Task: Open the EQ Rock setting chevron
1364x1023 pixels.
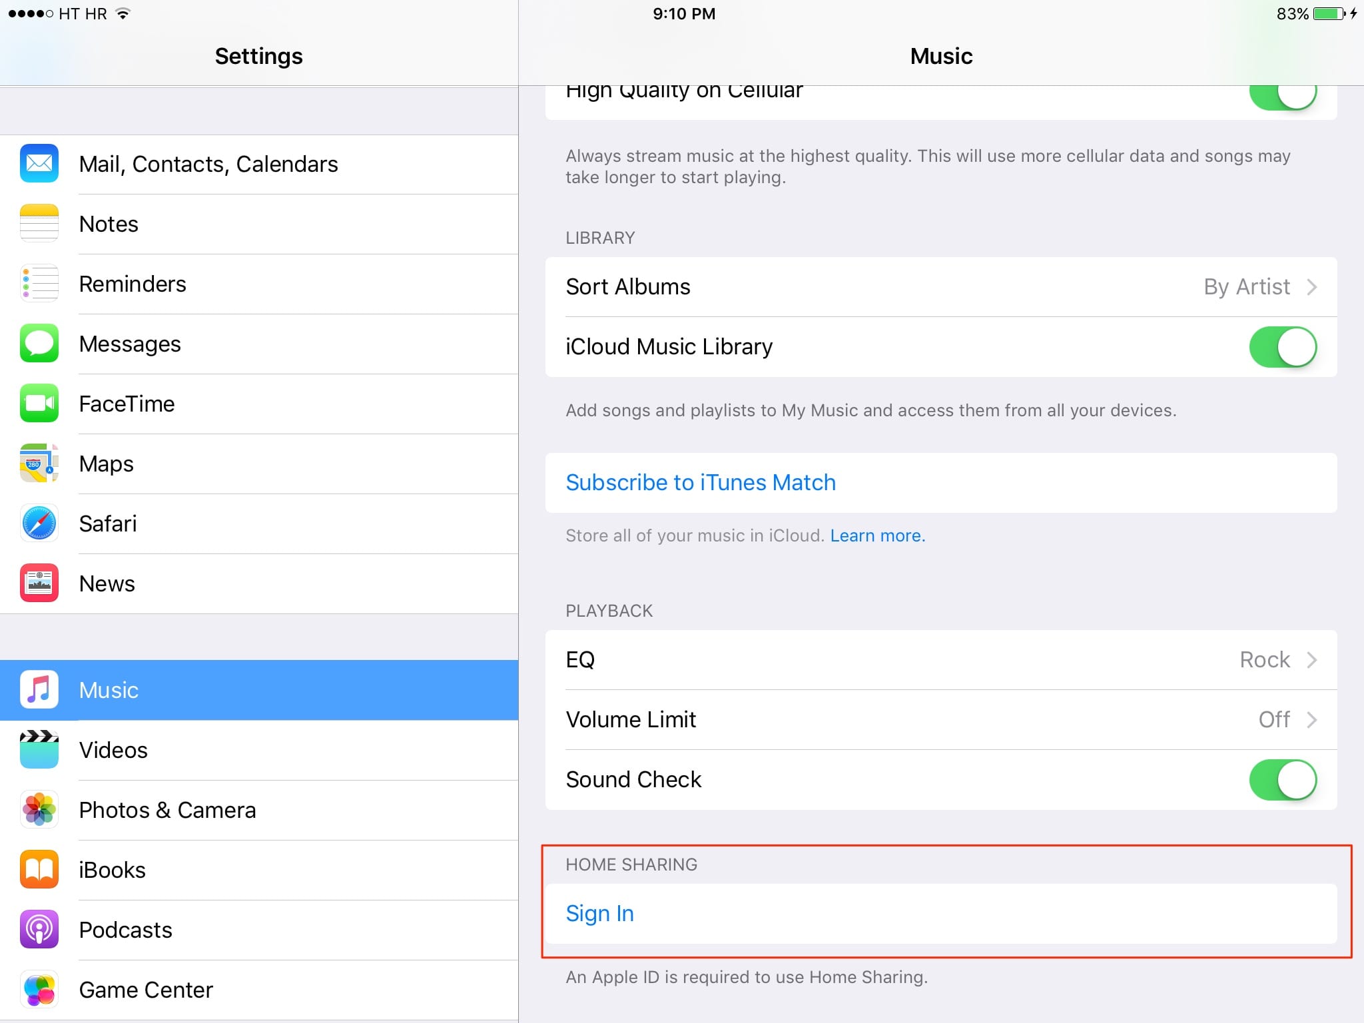Action: [1312, 660]
